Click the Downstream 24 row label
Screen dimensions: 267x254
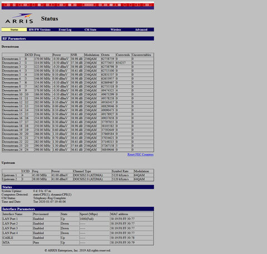(12, 150)
